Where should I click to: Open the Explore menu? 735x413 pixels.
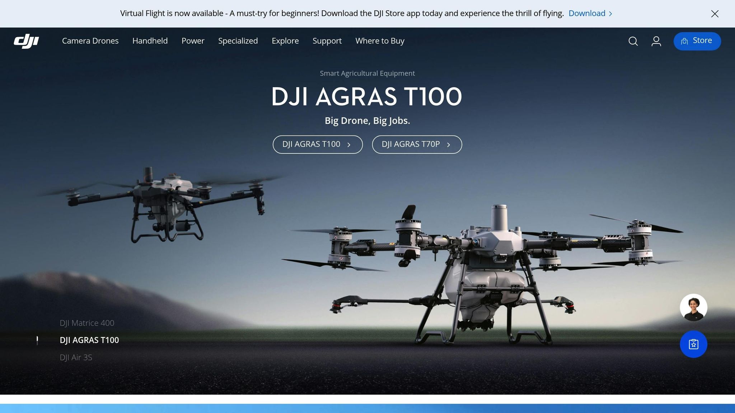click(285, 41)
